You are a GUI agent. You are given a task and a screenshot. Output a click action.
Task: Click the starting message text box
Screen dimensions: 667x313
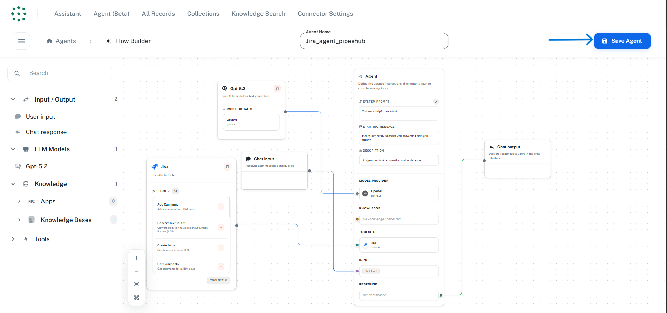point(399,138)
